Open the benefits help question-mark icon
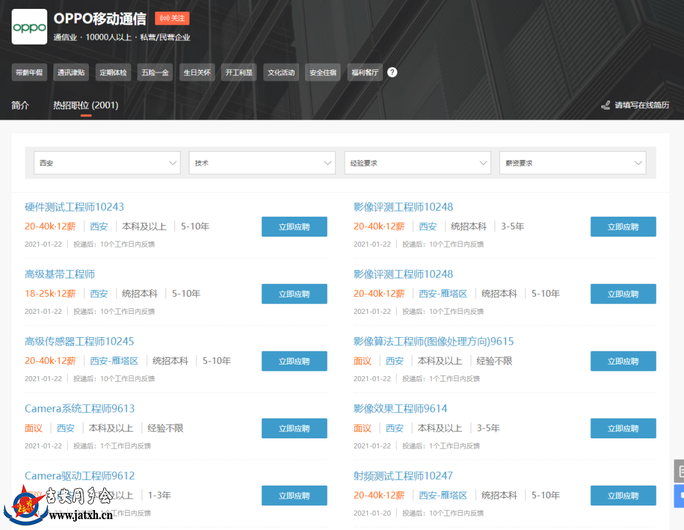 point(392,72)
